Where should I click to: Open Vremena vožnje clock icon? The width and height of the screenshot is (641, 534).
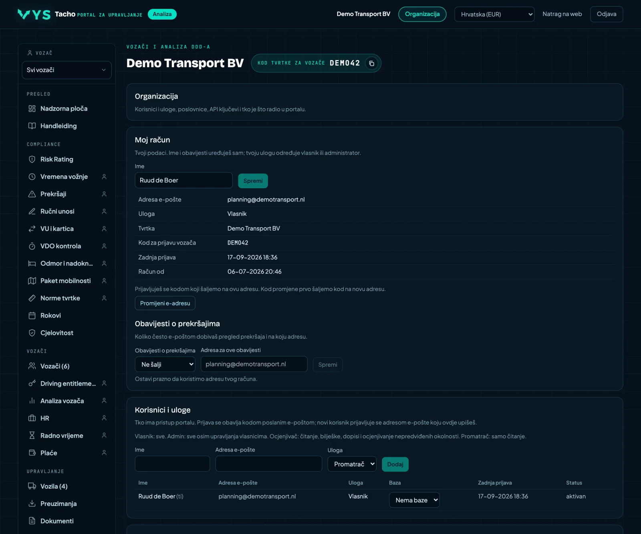point(32,177)
